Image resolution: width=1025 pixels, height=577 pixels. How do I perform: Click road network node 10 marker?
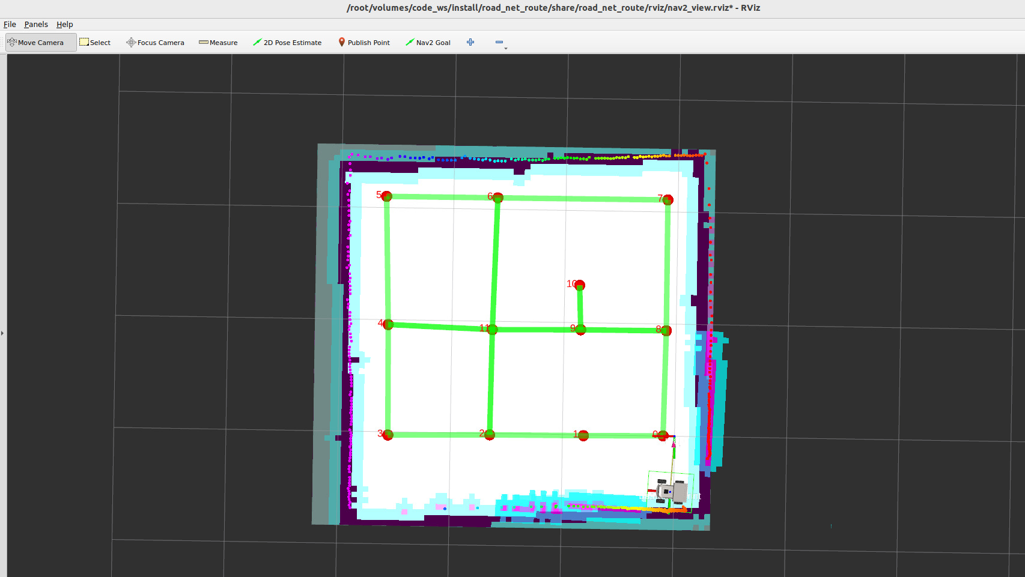pos(580,285)
